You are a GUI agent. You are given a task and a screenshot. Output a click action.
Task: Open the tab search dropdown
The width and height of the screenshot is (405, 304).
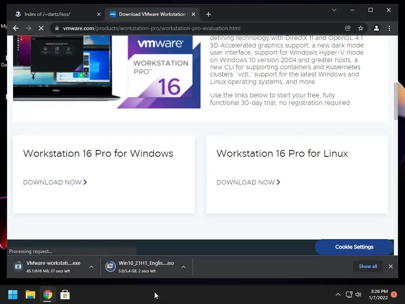(334, 10)
